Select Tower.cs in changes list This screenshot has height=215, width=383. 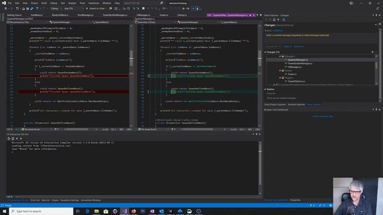292,74
